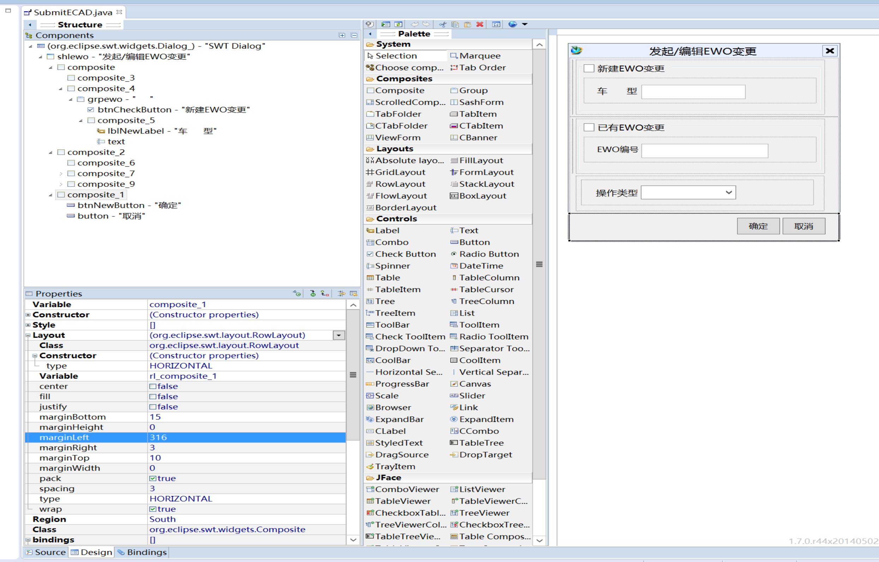
Task: Click the Paste clipboard toolbar icon
Action: coord(467,24)
